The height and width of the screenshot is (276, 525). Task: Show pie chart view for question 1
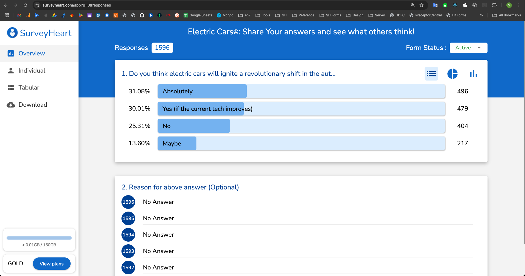(452, 74)
